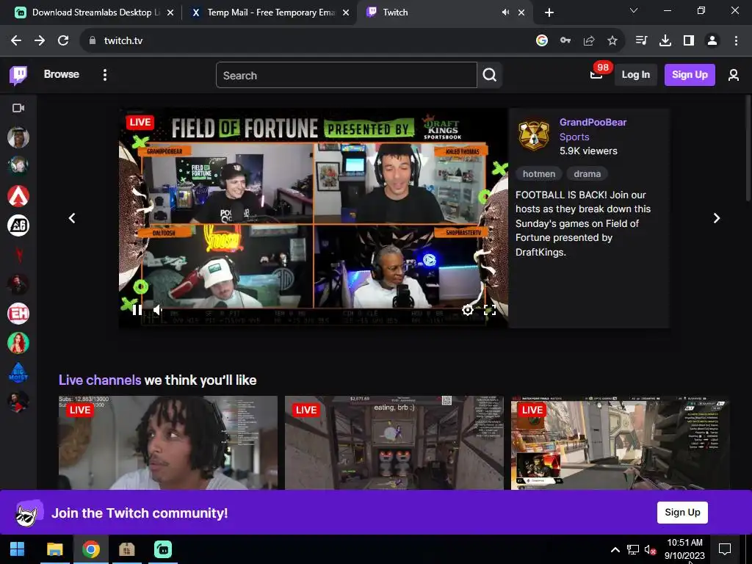Click the Google icon in address bar
The width and height of the screenshot is (752, 564).
click(542, 41)
